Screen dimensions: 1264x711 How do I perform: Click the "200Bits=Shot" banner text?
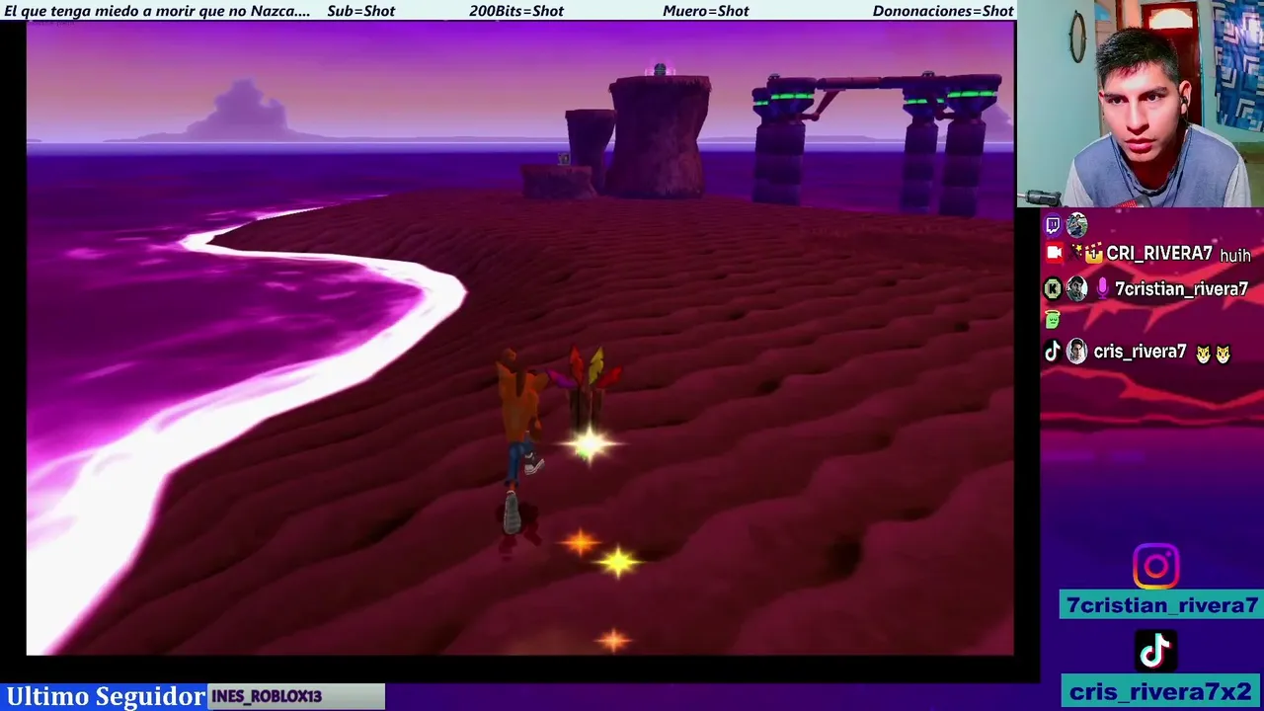click(x=515, y=11)
